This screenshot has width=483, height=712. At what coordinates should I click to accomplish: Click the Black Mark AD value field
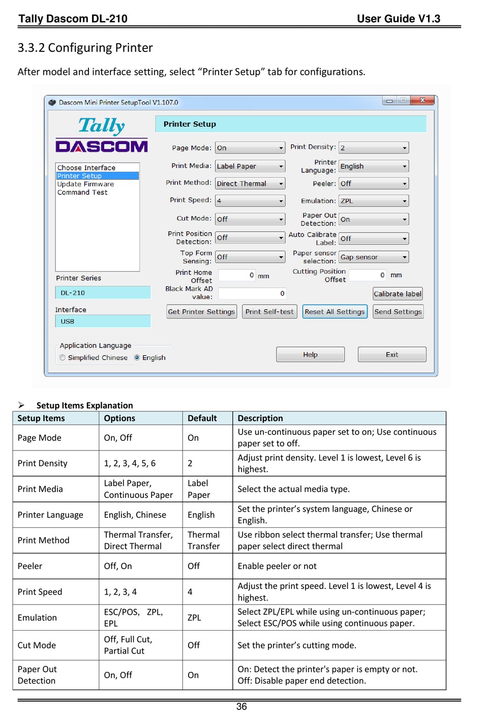coord(252,293)
